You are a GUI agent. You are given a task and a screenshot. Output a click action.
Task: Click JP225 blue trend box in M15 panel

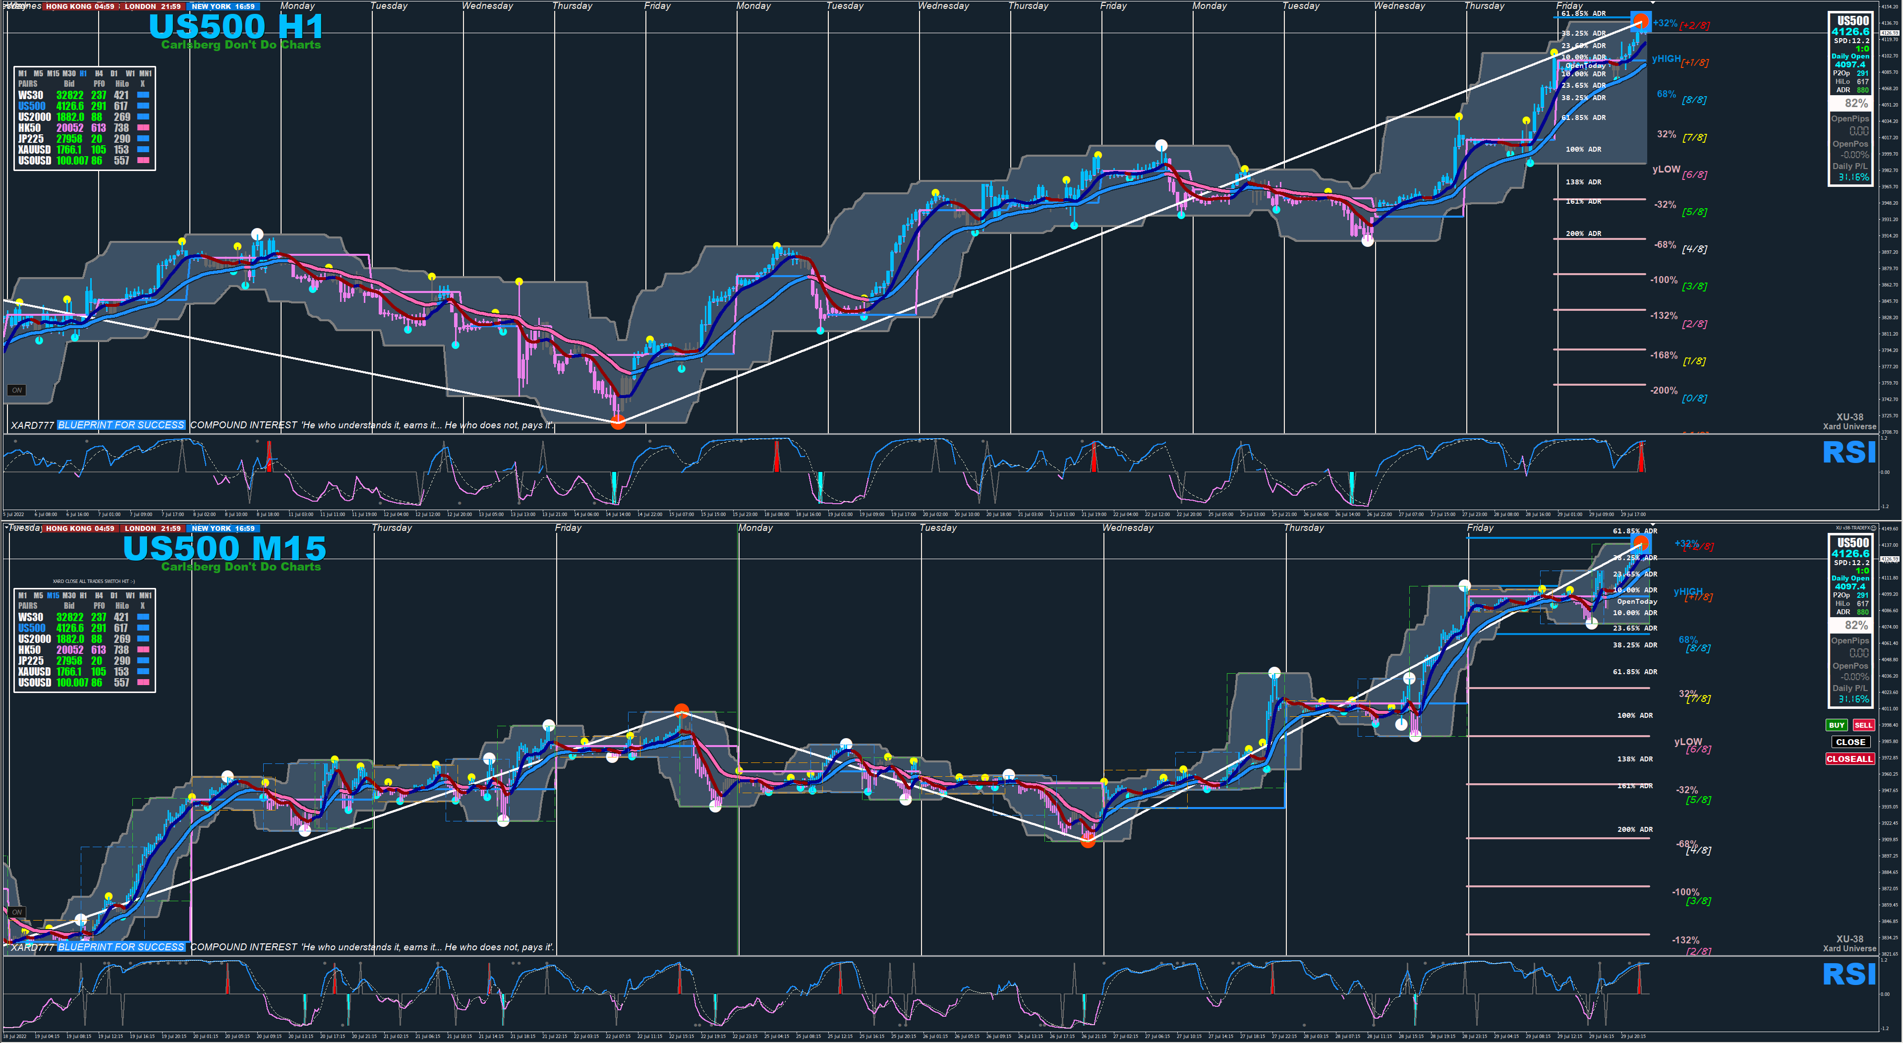pyautogui.click(x=143, y=660)
